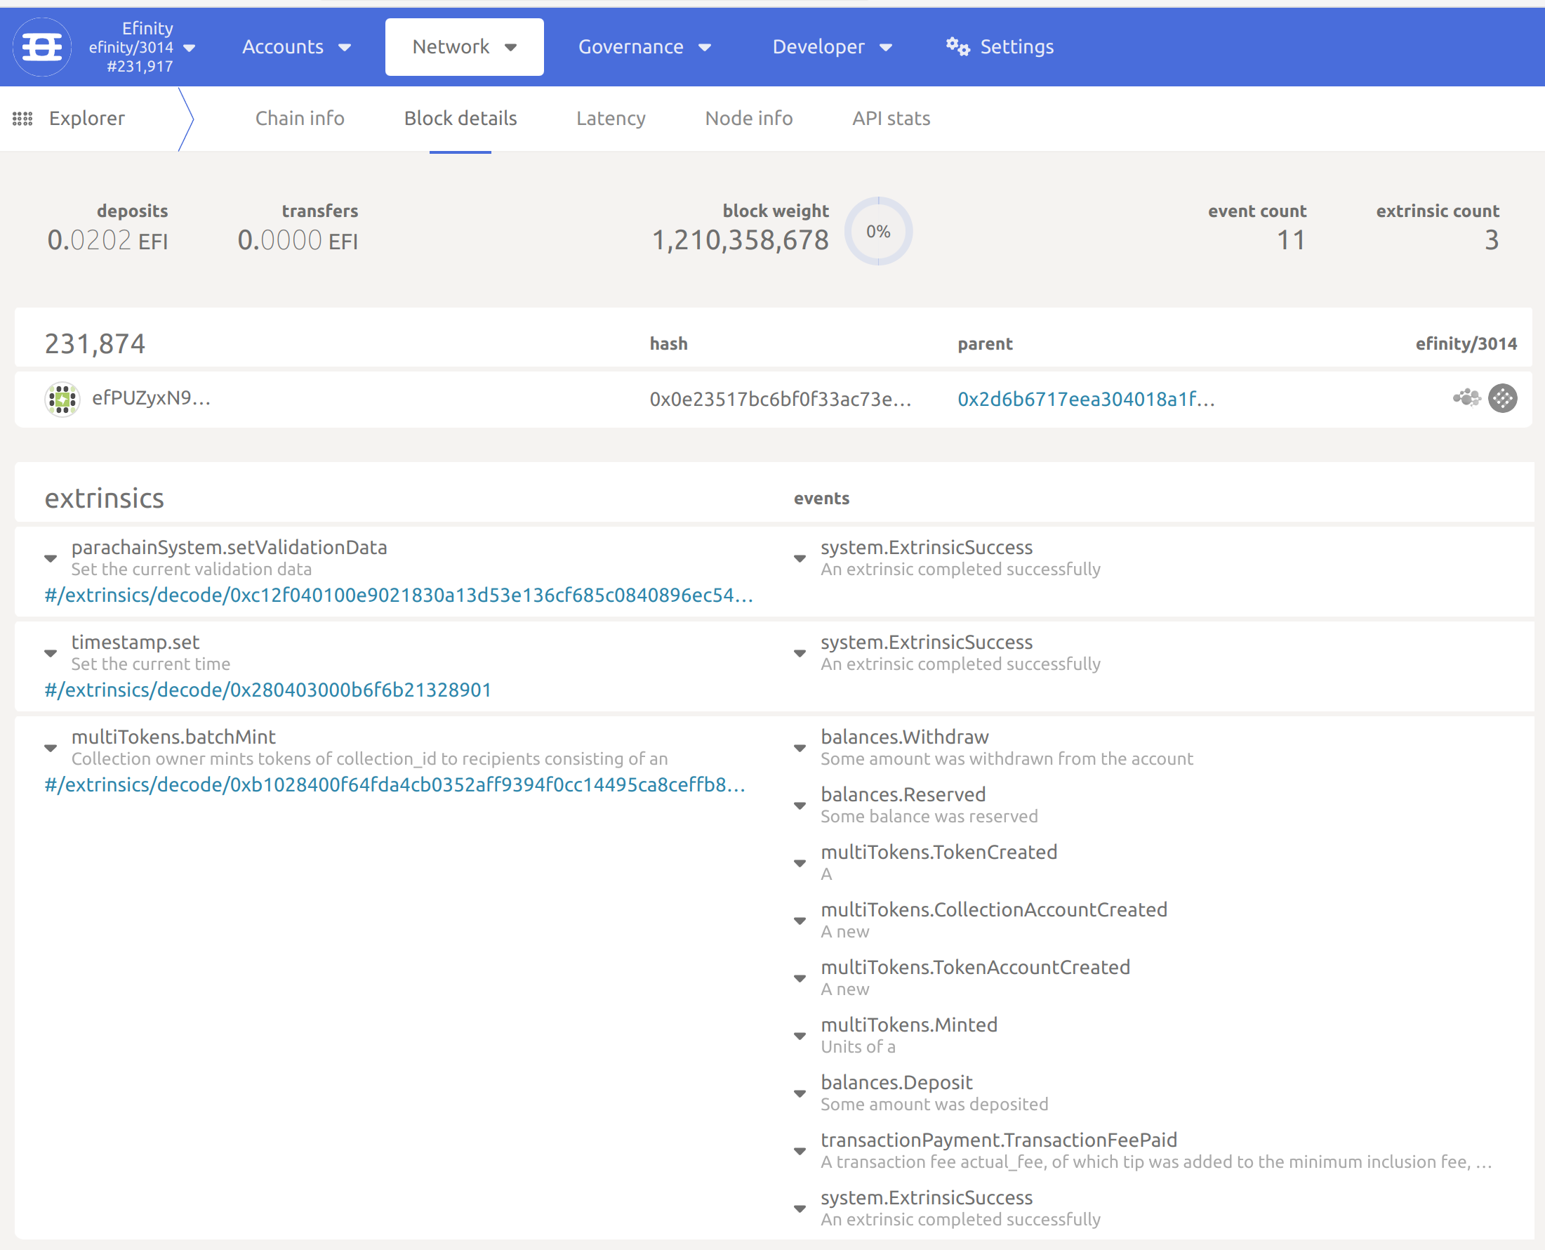The height and width of the screenshot is (1250, 1545).
Task: Open the Governance menu
Action: point(644,47)
